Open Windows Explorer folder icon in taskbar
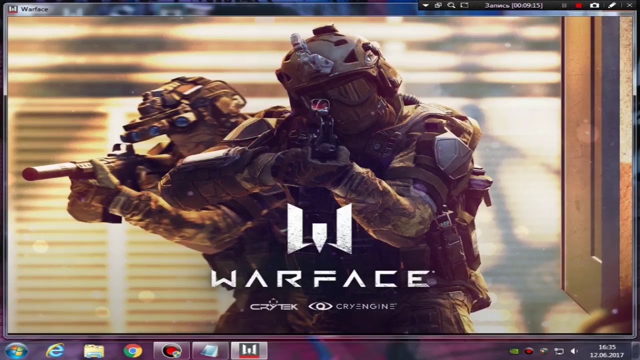Screen dimensions: 640x360 [93, 351]
